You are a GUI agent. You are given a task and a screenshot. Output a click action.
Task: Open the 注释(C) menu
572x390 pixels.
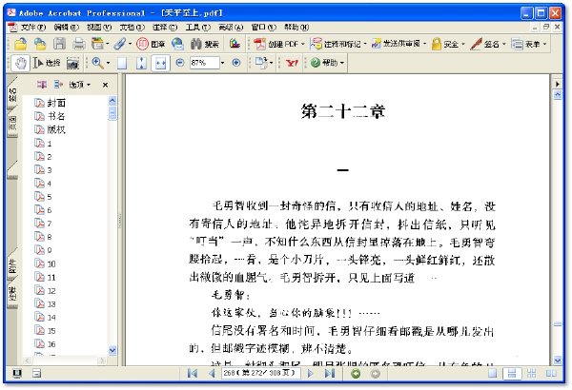[x=165, y=27]
